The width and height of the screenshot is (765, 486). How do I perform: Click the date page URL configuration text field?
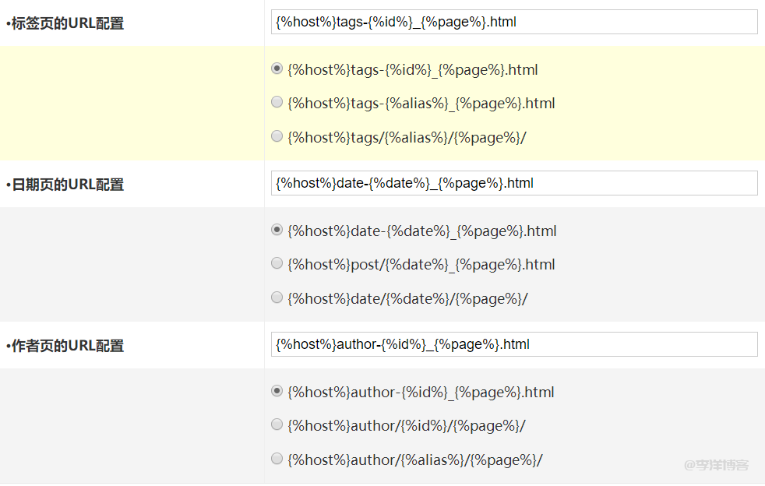click(514, 183)
